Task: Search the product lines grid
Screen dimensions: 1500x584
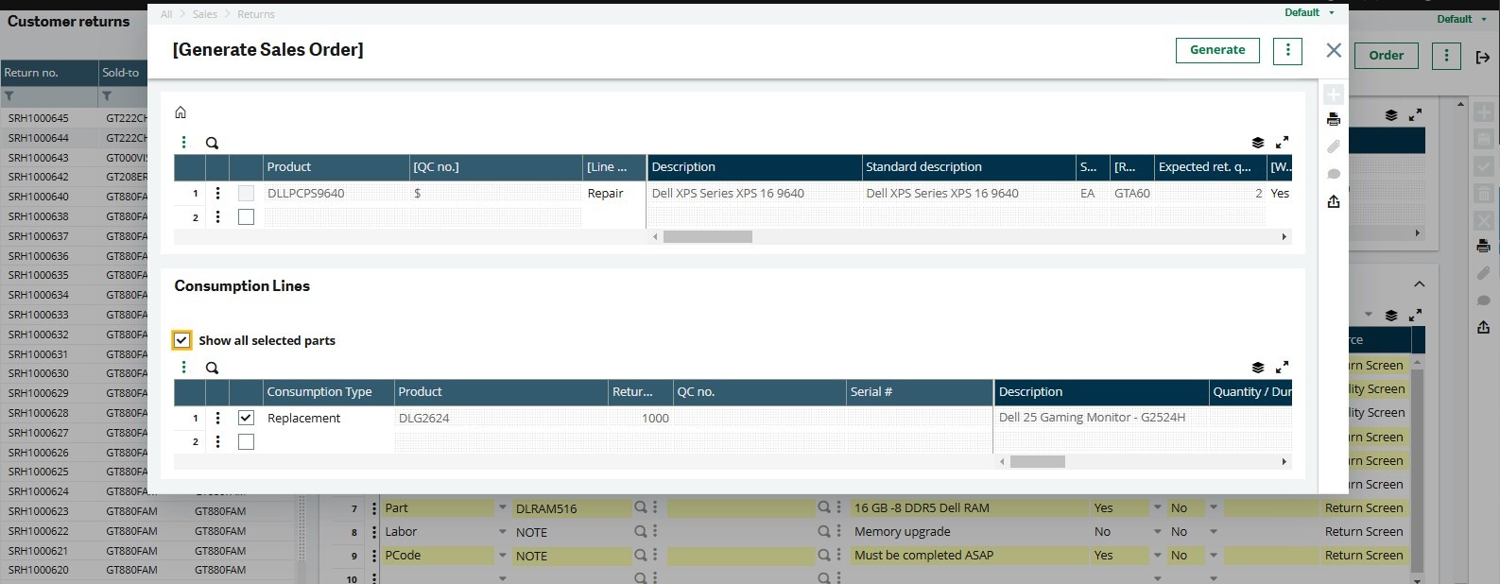Action: pyautogui.click(x=212, y=143)
